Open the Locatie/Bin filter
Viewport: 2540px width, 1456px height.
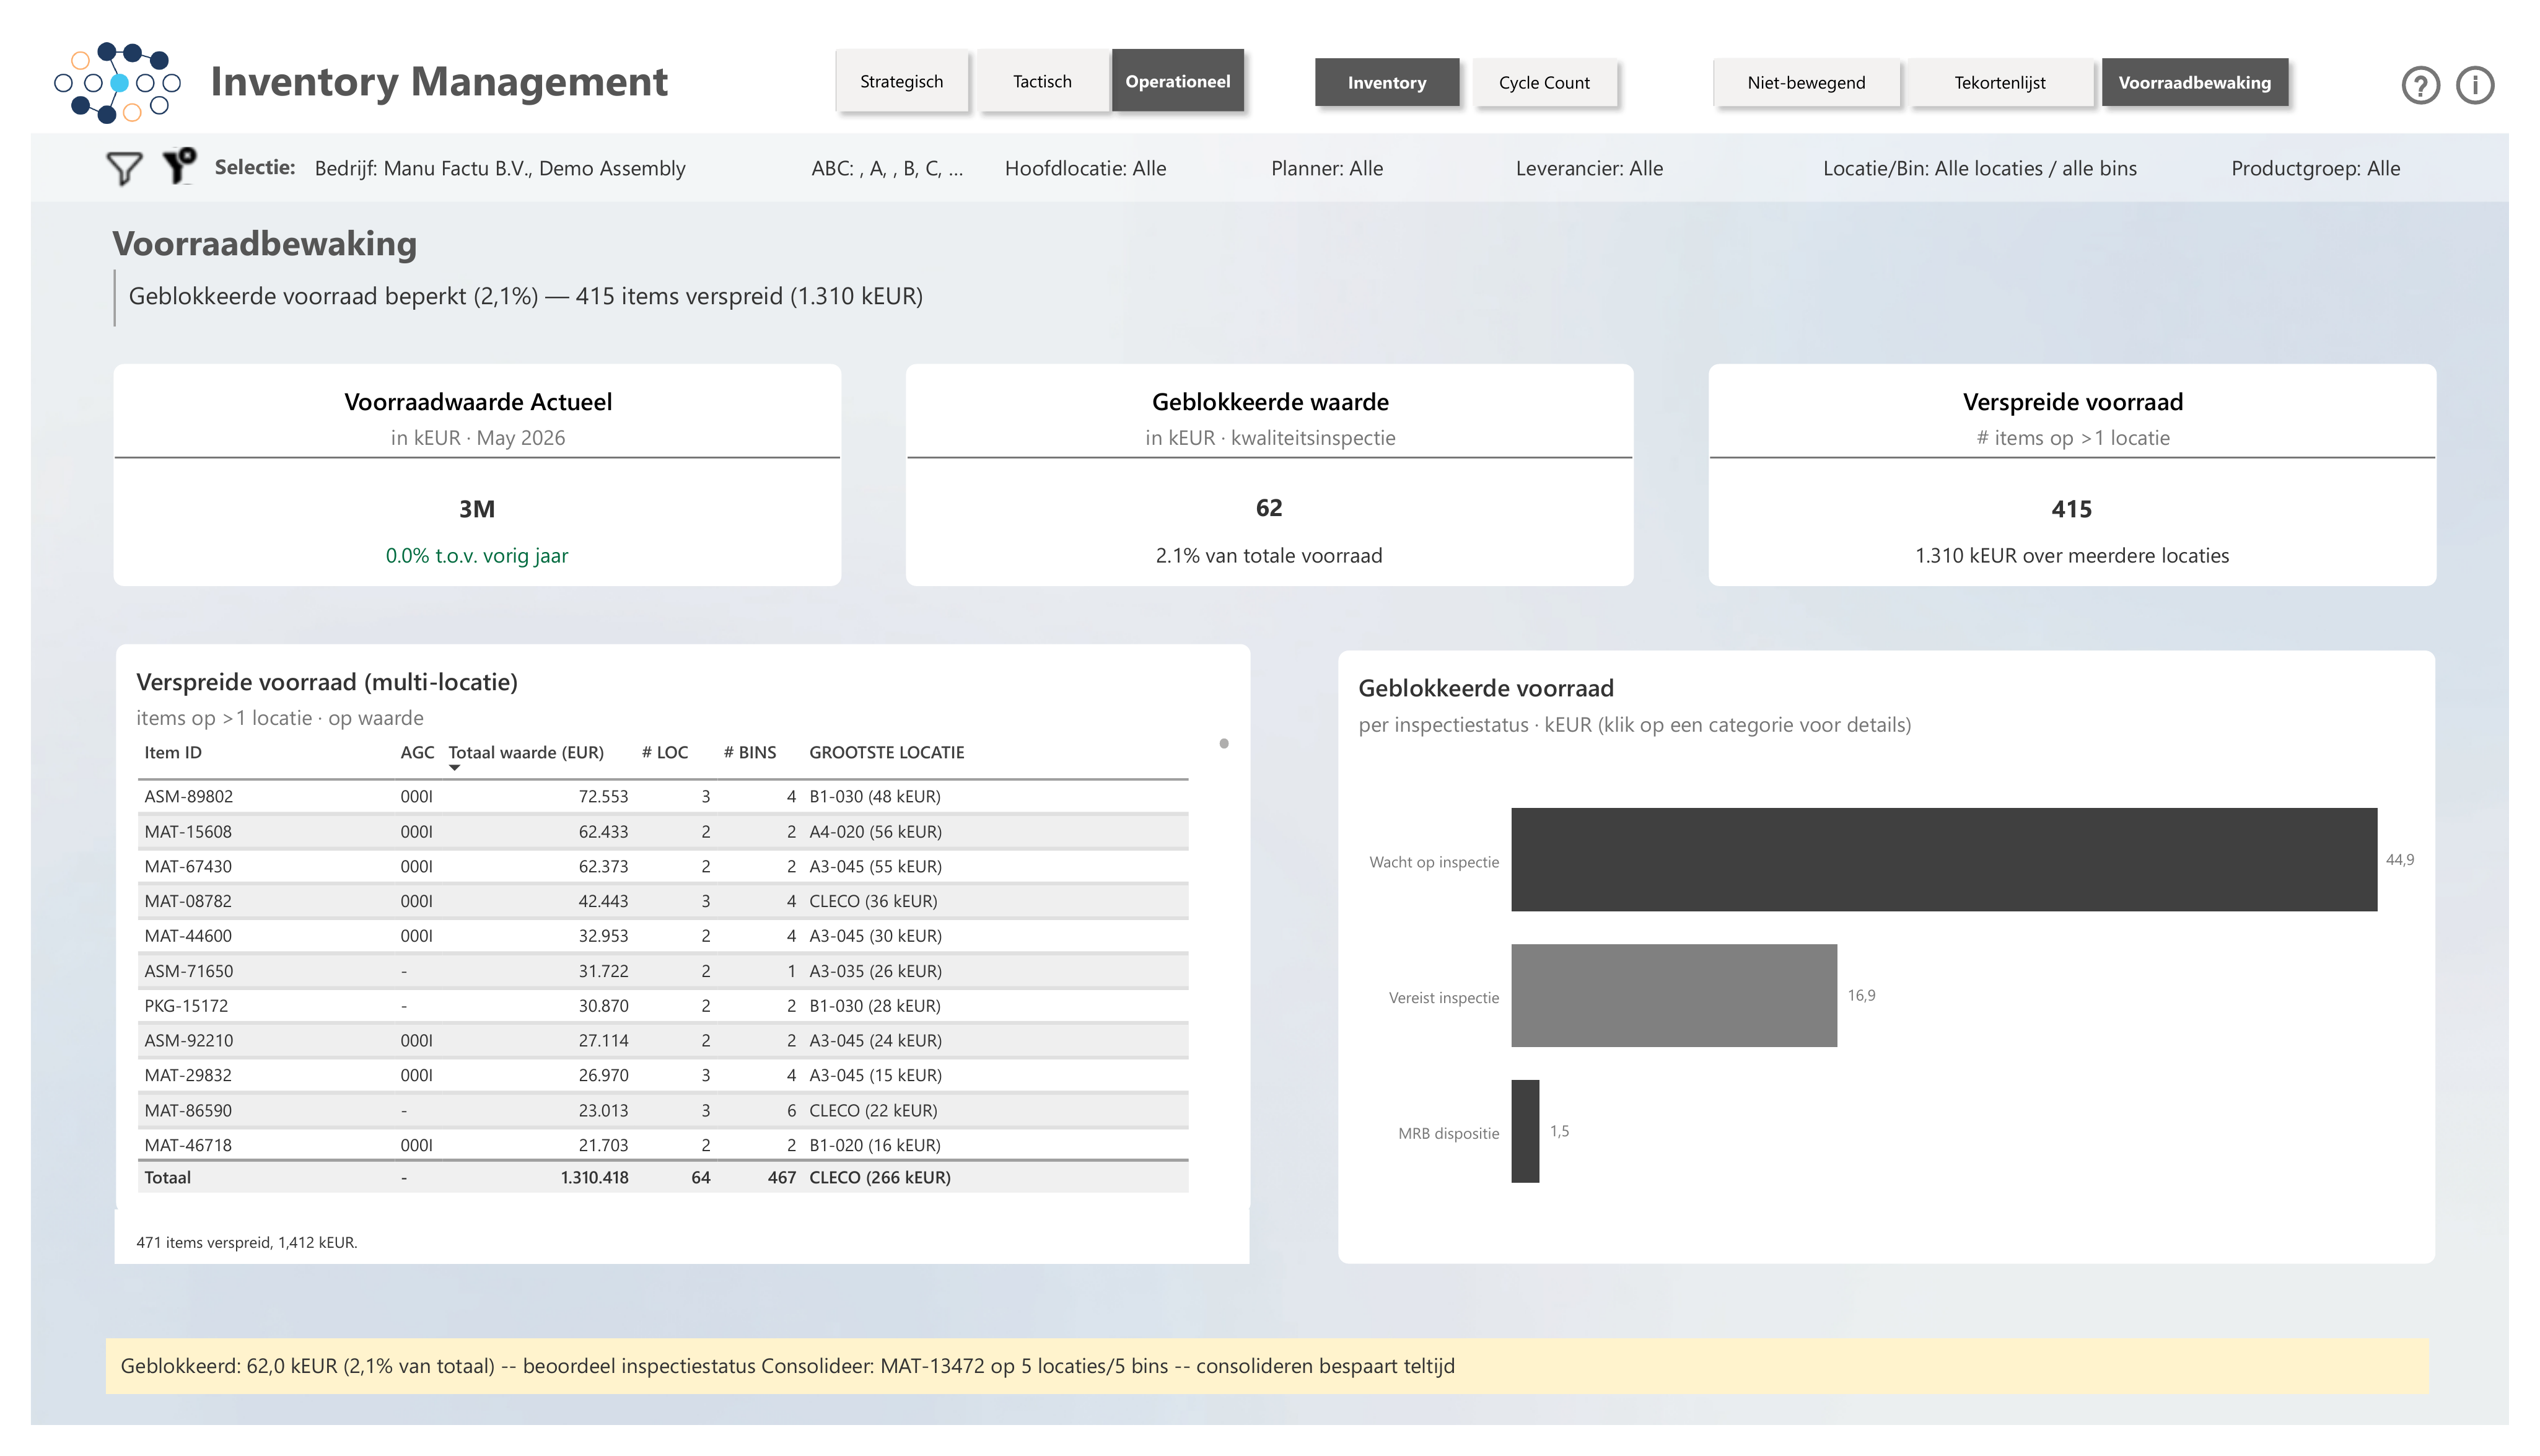click(x=1979, y=168)
